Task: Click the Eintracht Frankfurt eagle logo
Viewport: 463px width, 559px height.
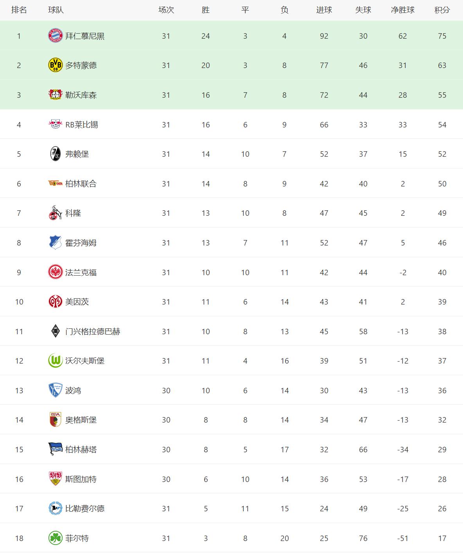Action: click(x=55, y=272)
